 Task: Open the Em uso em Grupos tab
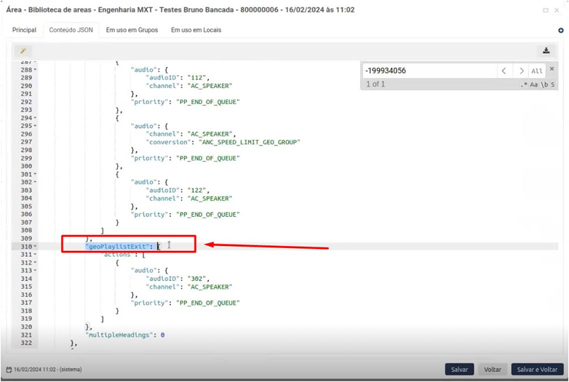click(132, 30)
